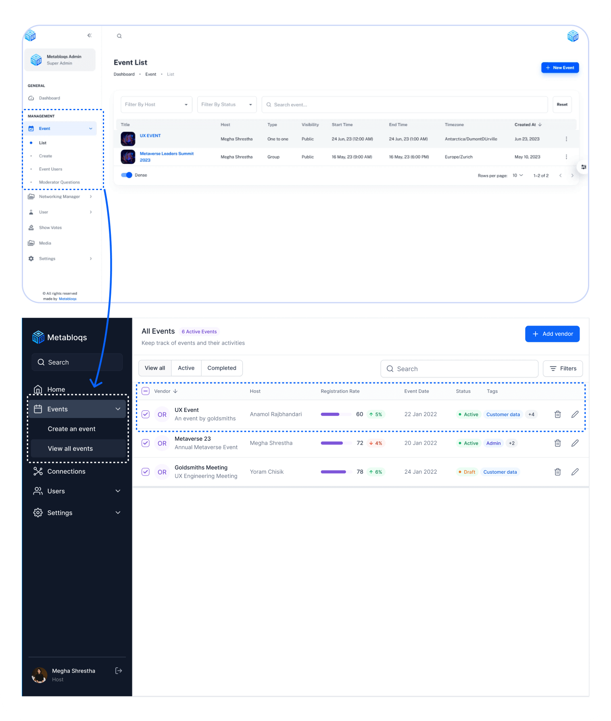
Task: Click the UX Event registration rate bar
Action: [x=336, y=414]
